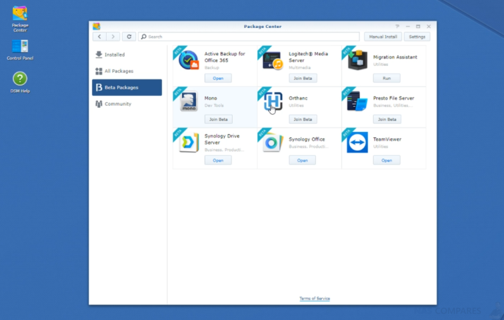Click the Orthanc package icon
Image resolution: width=504 pixels, height=320 pixels.
coord(273,101)
